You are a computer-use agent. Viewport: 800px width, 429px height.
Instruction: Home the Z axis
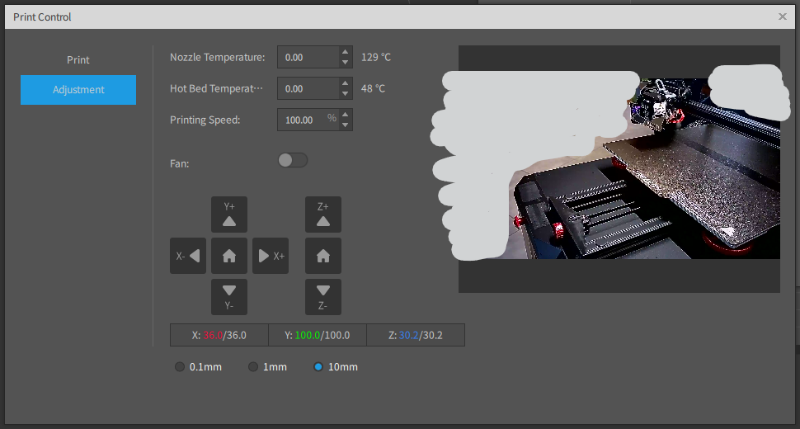pos(323,256)
